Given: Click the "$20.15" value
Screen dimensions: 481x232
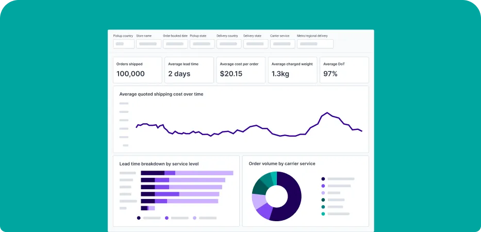Looking at the screenshot, I should click(x=231, y=74).
